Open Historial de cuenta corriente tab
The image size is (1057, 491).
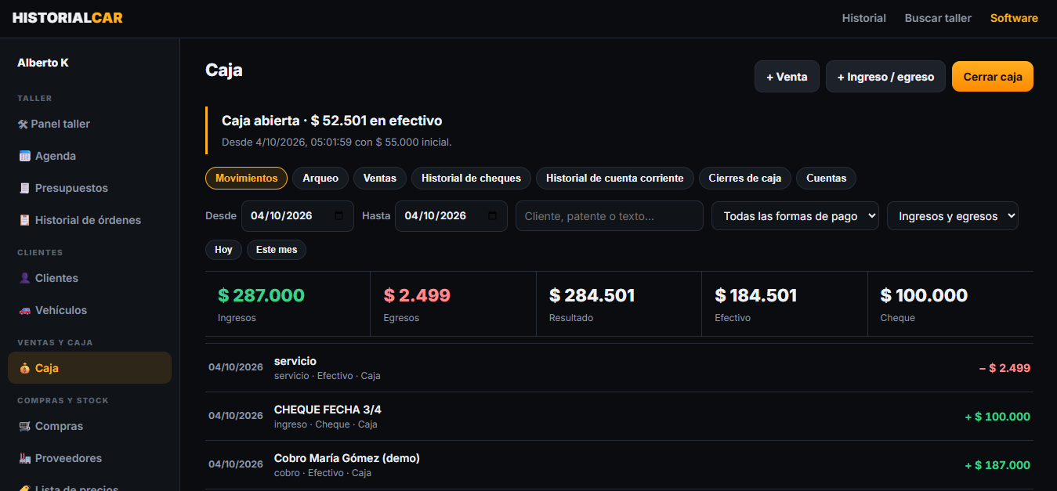click(615, 179)
